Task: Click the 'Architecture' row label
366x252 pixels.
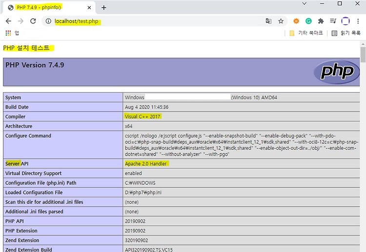Action: pos(19,126)
